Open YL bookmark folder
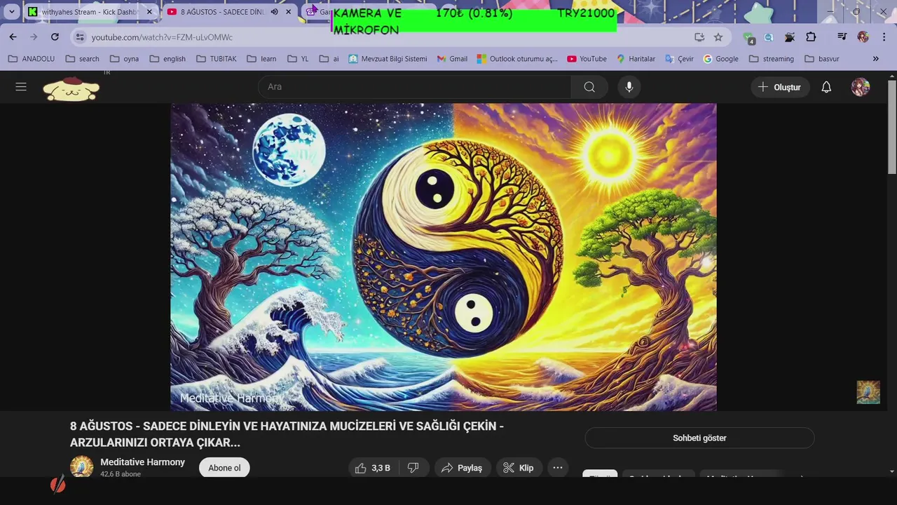 298,59
